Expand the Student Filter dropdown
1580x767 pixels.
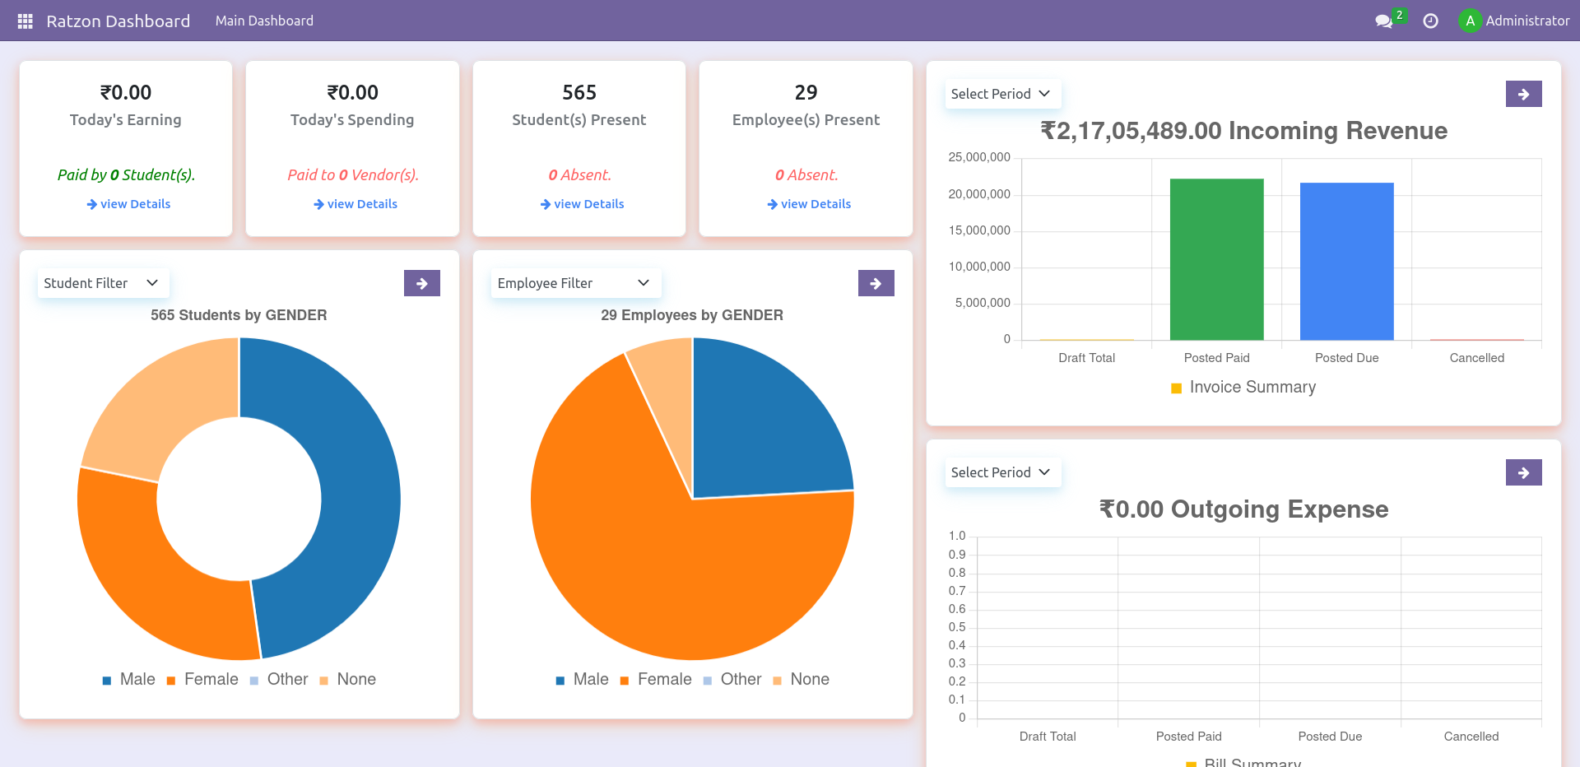click(x=102, y=282)
